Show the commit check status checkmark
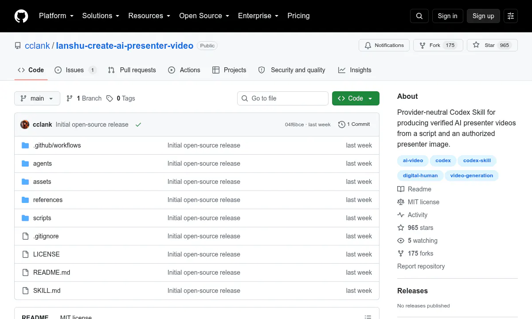Screen dimensions: 532x319 coord(138,124)
